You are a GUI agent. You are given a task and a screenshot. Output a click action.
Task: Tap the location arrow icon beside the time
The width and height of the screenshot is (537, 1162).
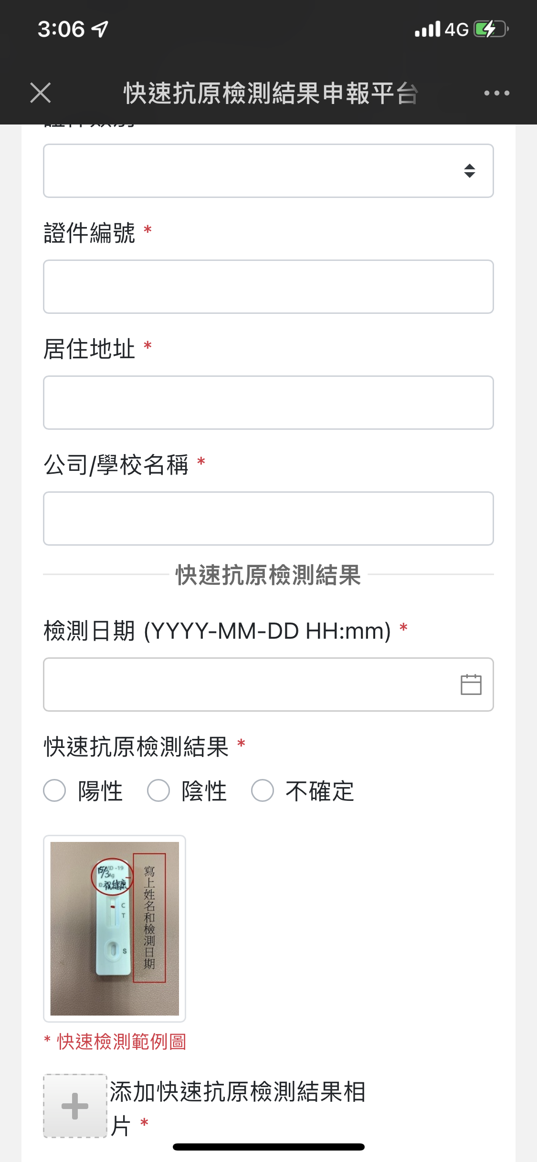click(x=100, y=29)
